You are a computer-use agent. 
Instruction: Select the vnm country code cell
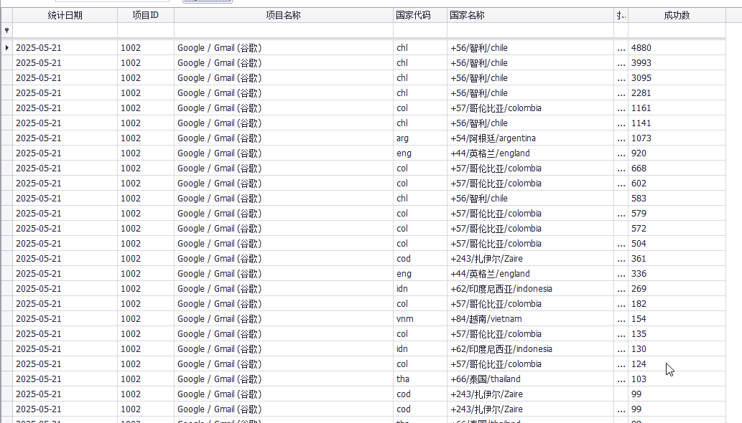click(420, 319)
